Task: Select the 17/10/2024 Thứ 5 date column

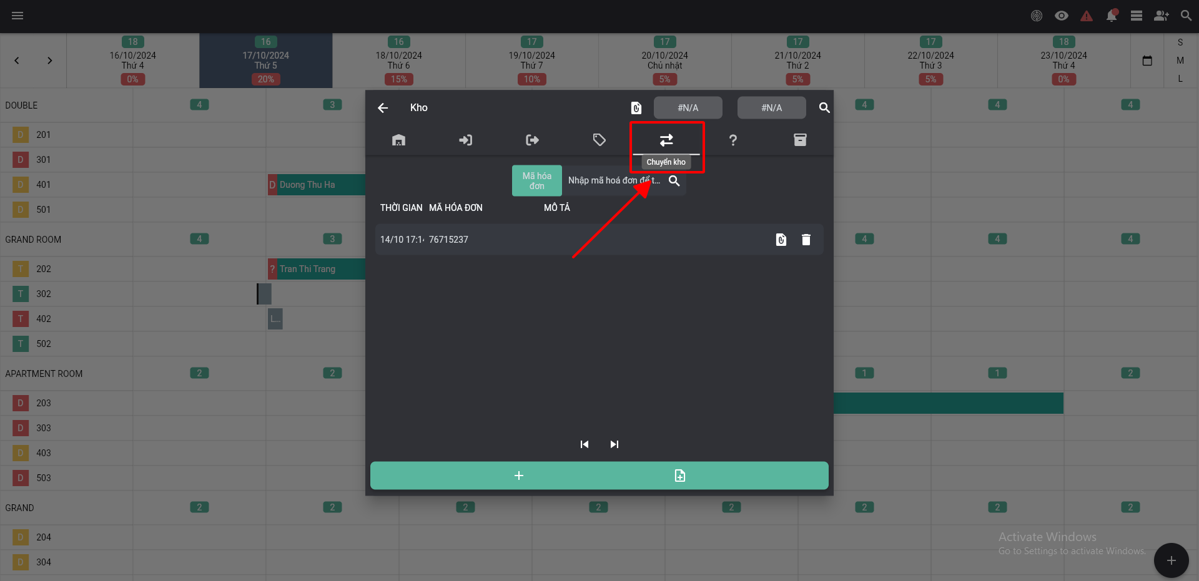Action: point(266,61)
